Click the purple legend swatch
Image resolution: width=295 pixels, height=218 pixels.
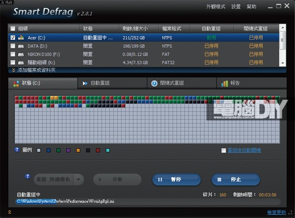(68, 150)
